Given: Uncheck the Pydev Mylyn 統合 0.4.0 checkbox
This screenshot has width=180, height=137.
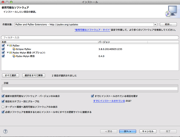Looking at the screenshot, I should pos(3,56).
